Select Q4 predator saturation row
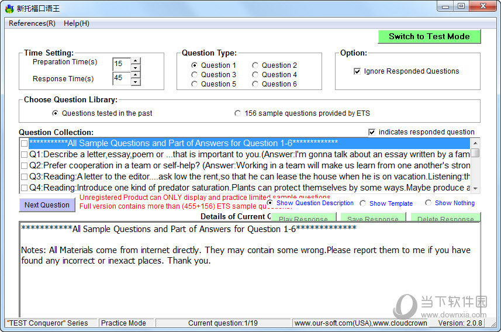 pos(249,188)
